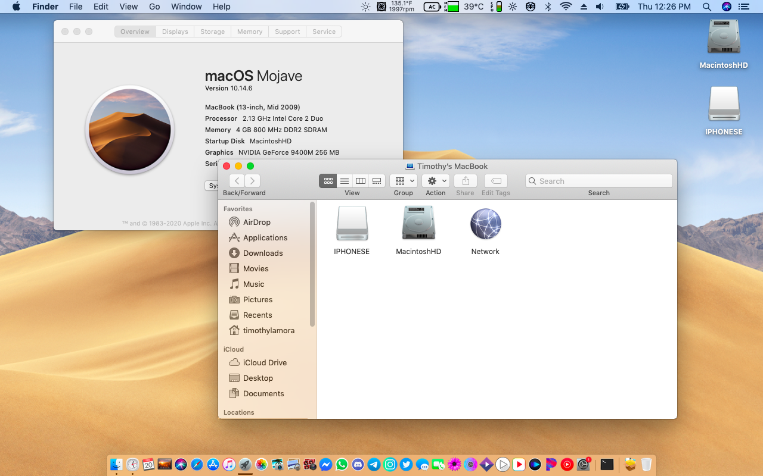The height and width of the screenshot is (476, 763).
Task: Open the Apple menu
Action: pos(16,7)
